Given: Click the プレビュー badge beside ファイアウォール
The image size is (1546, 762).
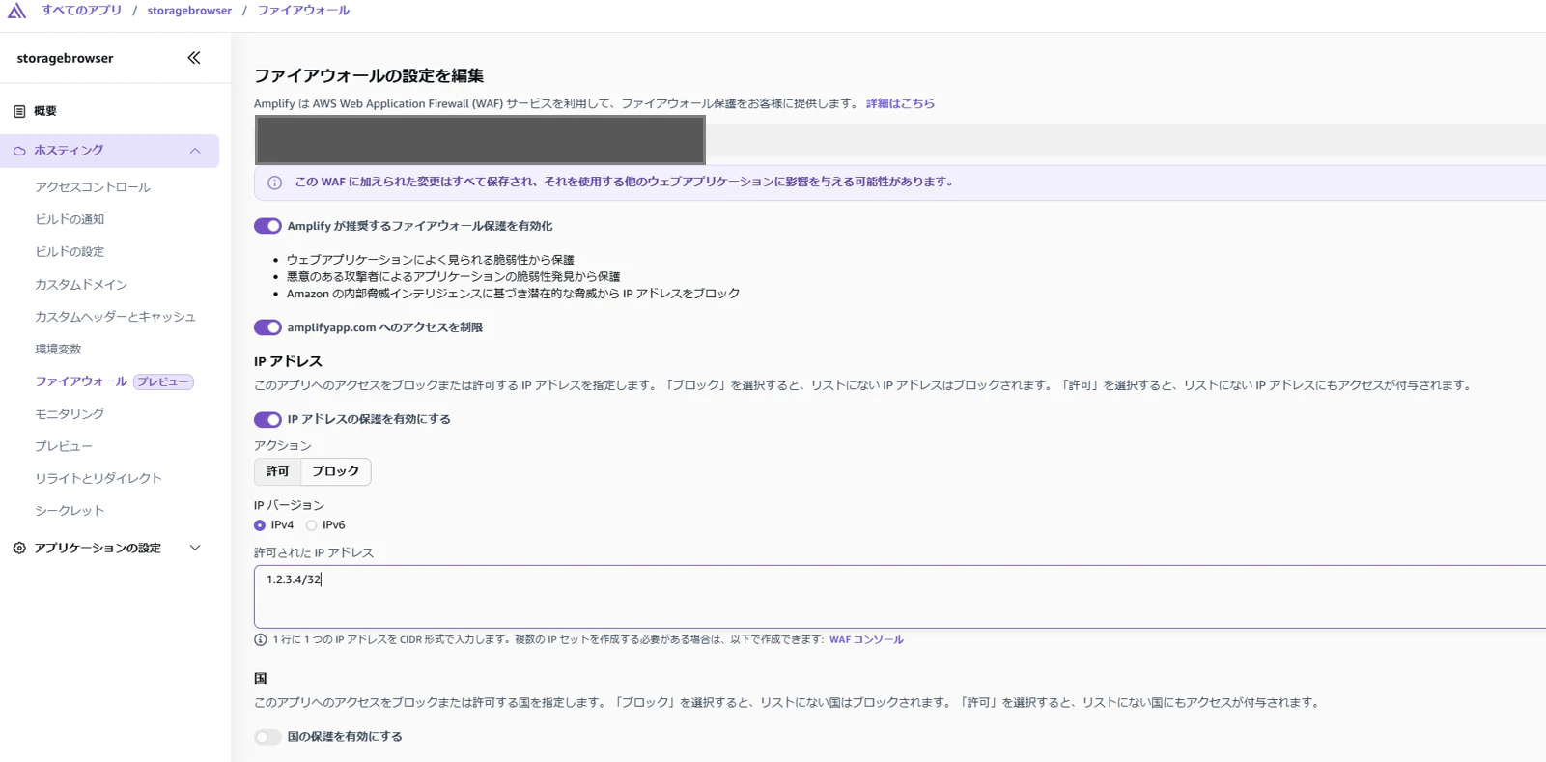Looking at the screenshot, I should pos(163,381).
